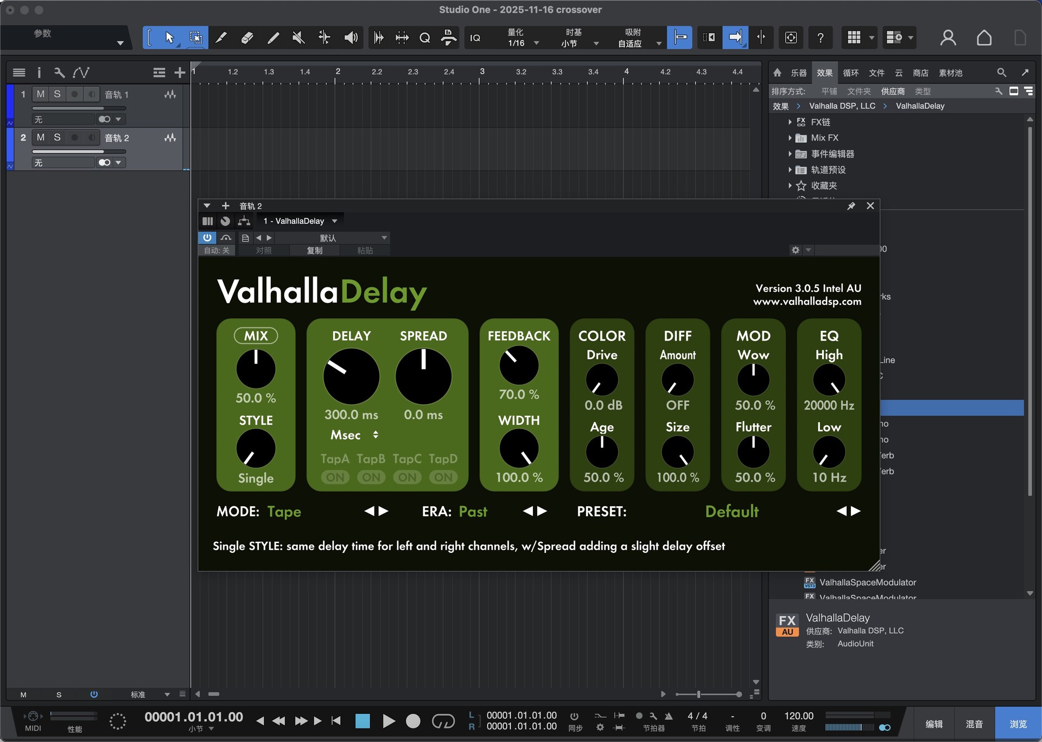Select the Eraser tool in toolbar
This screenshot has height=742, width=1042.
click(x=247, y=37)
